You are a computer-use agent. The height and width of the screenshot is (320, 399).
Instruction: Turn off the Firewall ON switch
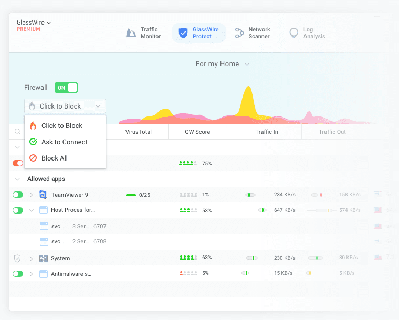(x=66, y=88)
